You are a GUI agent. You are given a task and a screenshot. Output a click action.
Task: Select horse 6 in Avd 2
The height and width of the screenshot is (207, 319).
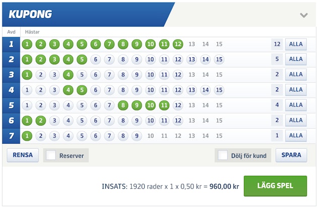[95, 59]
